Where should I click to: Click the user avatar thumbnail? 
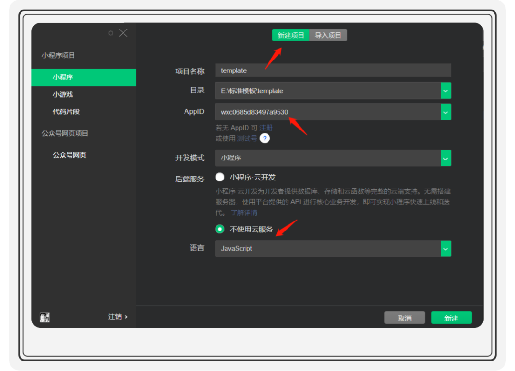click(45, 317)
